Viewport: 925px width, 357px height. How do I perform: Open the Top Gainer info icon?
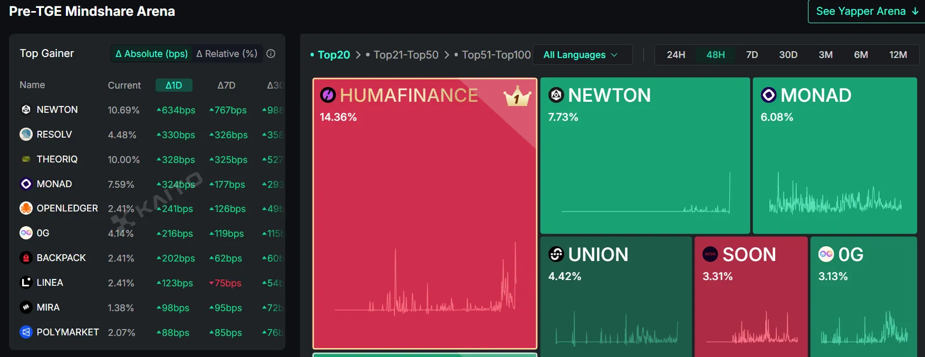point(271,53)
